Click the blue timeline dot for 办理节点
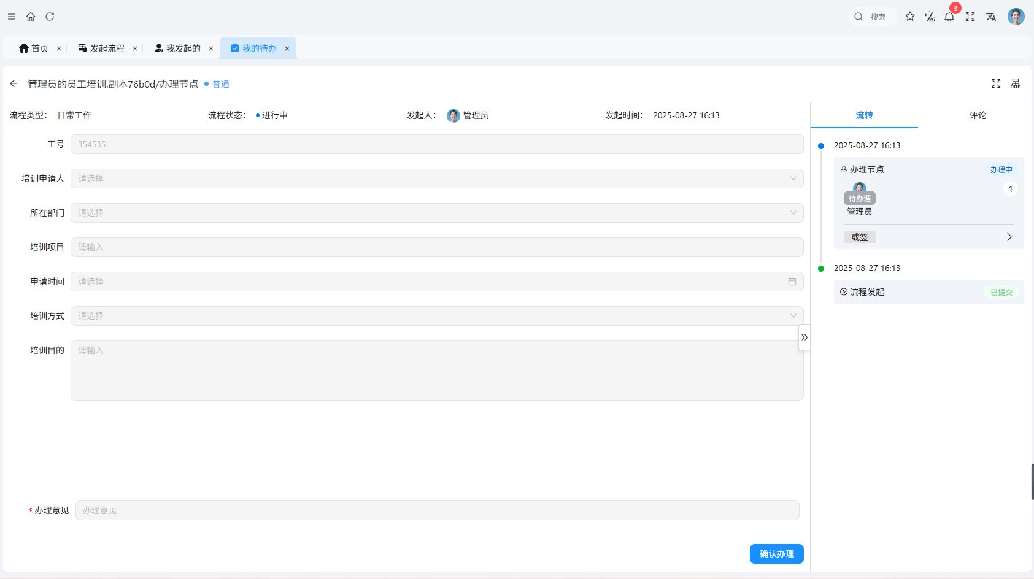This screenshot has width=1034, height=579. coord(821,145)
